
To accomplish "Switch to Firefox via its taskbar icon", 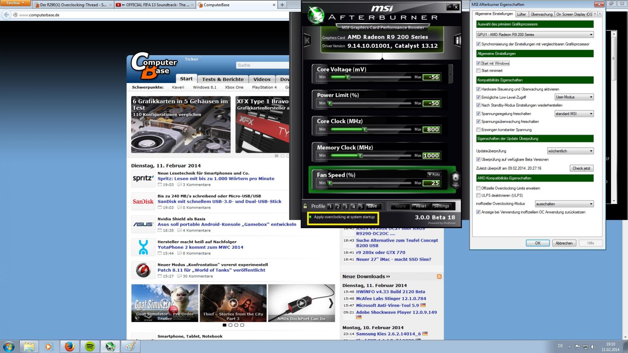I will coord(69,346).
